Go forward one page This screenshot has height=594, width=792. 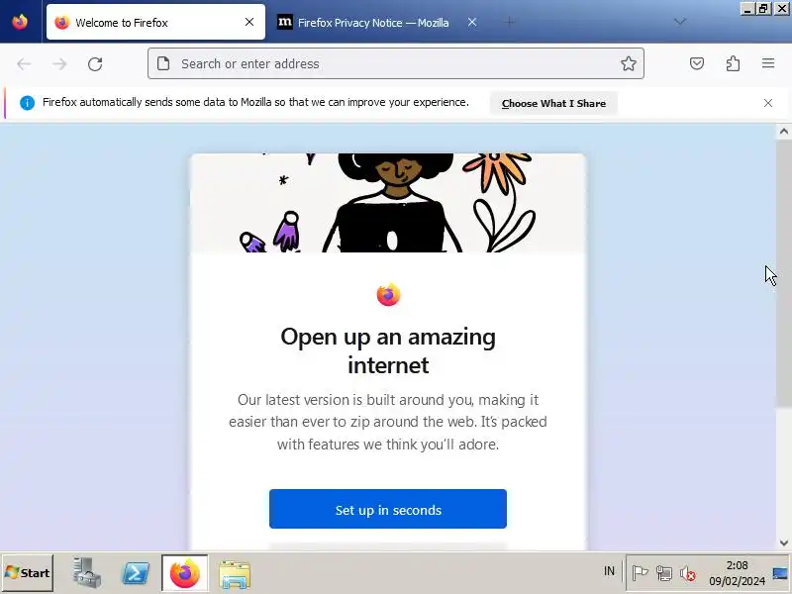(59, 63)
